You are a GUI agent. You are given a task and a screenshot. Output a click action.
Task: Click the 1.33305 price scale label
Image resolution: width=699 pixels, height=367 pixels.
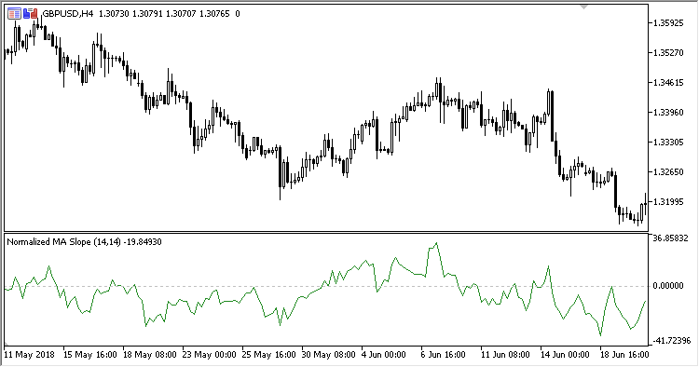coord(668,143)
